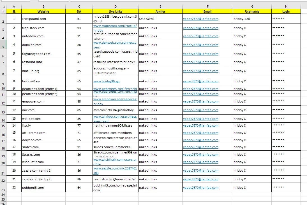Select the SEO EXPERT anchor cell
The height and width of the screenshot is (205, 307).
click(x=160, y=19)
